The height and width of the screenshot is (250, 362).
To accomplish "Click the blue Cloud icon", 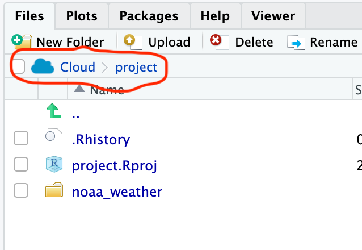I will pos(43,67).
